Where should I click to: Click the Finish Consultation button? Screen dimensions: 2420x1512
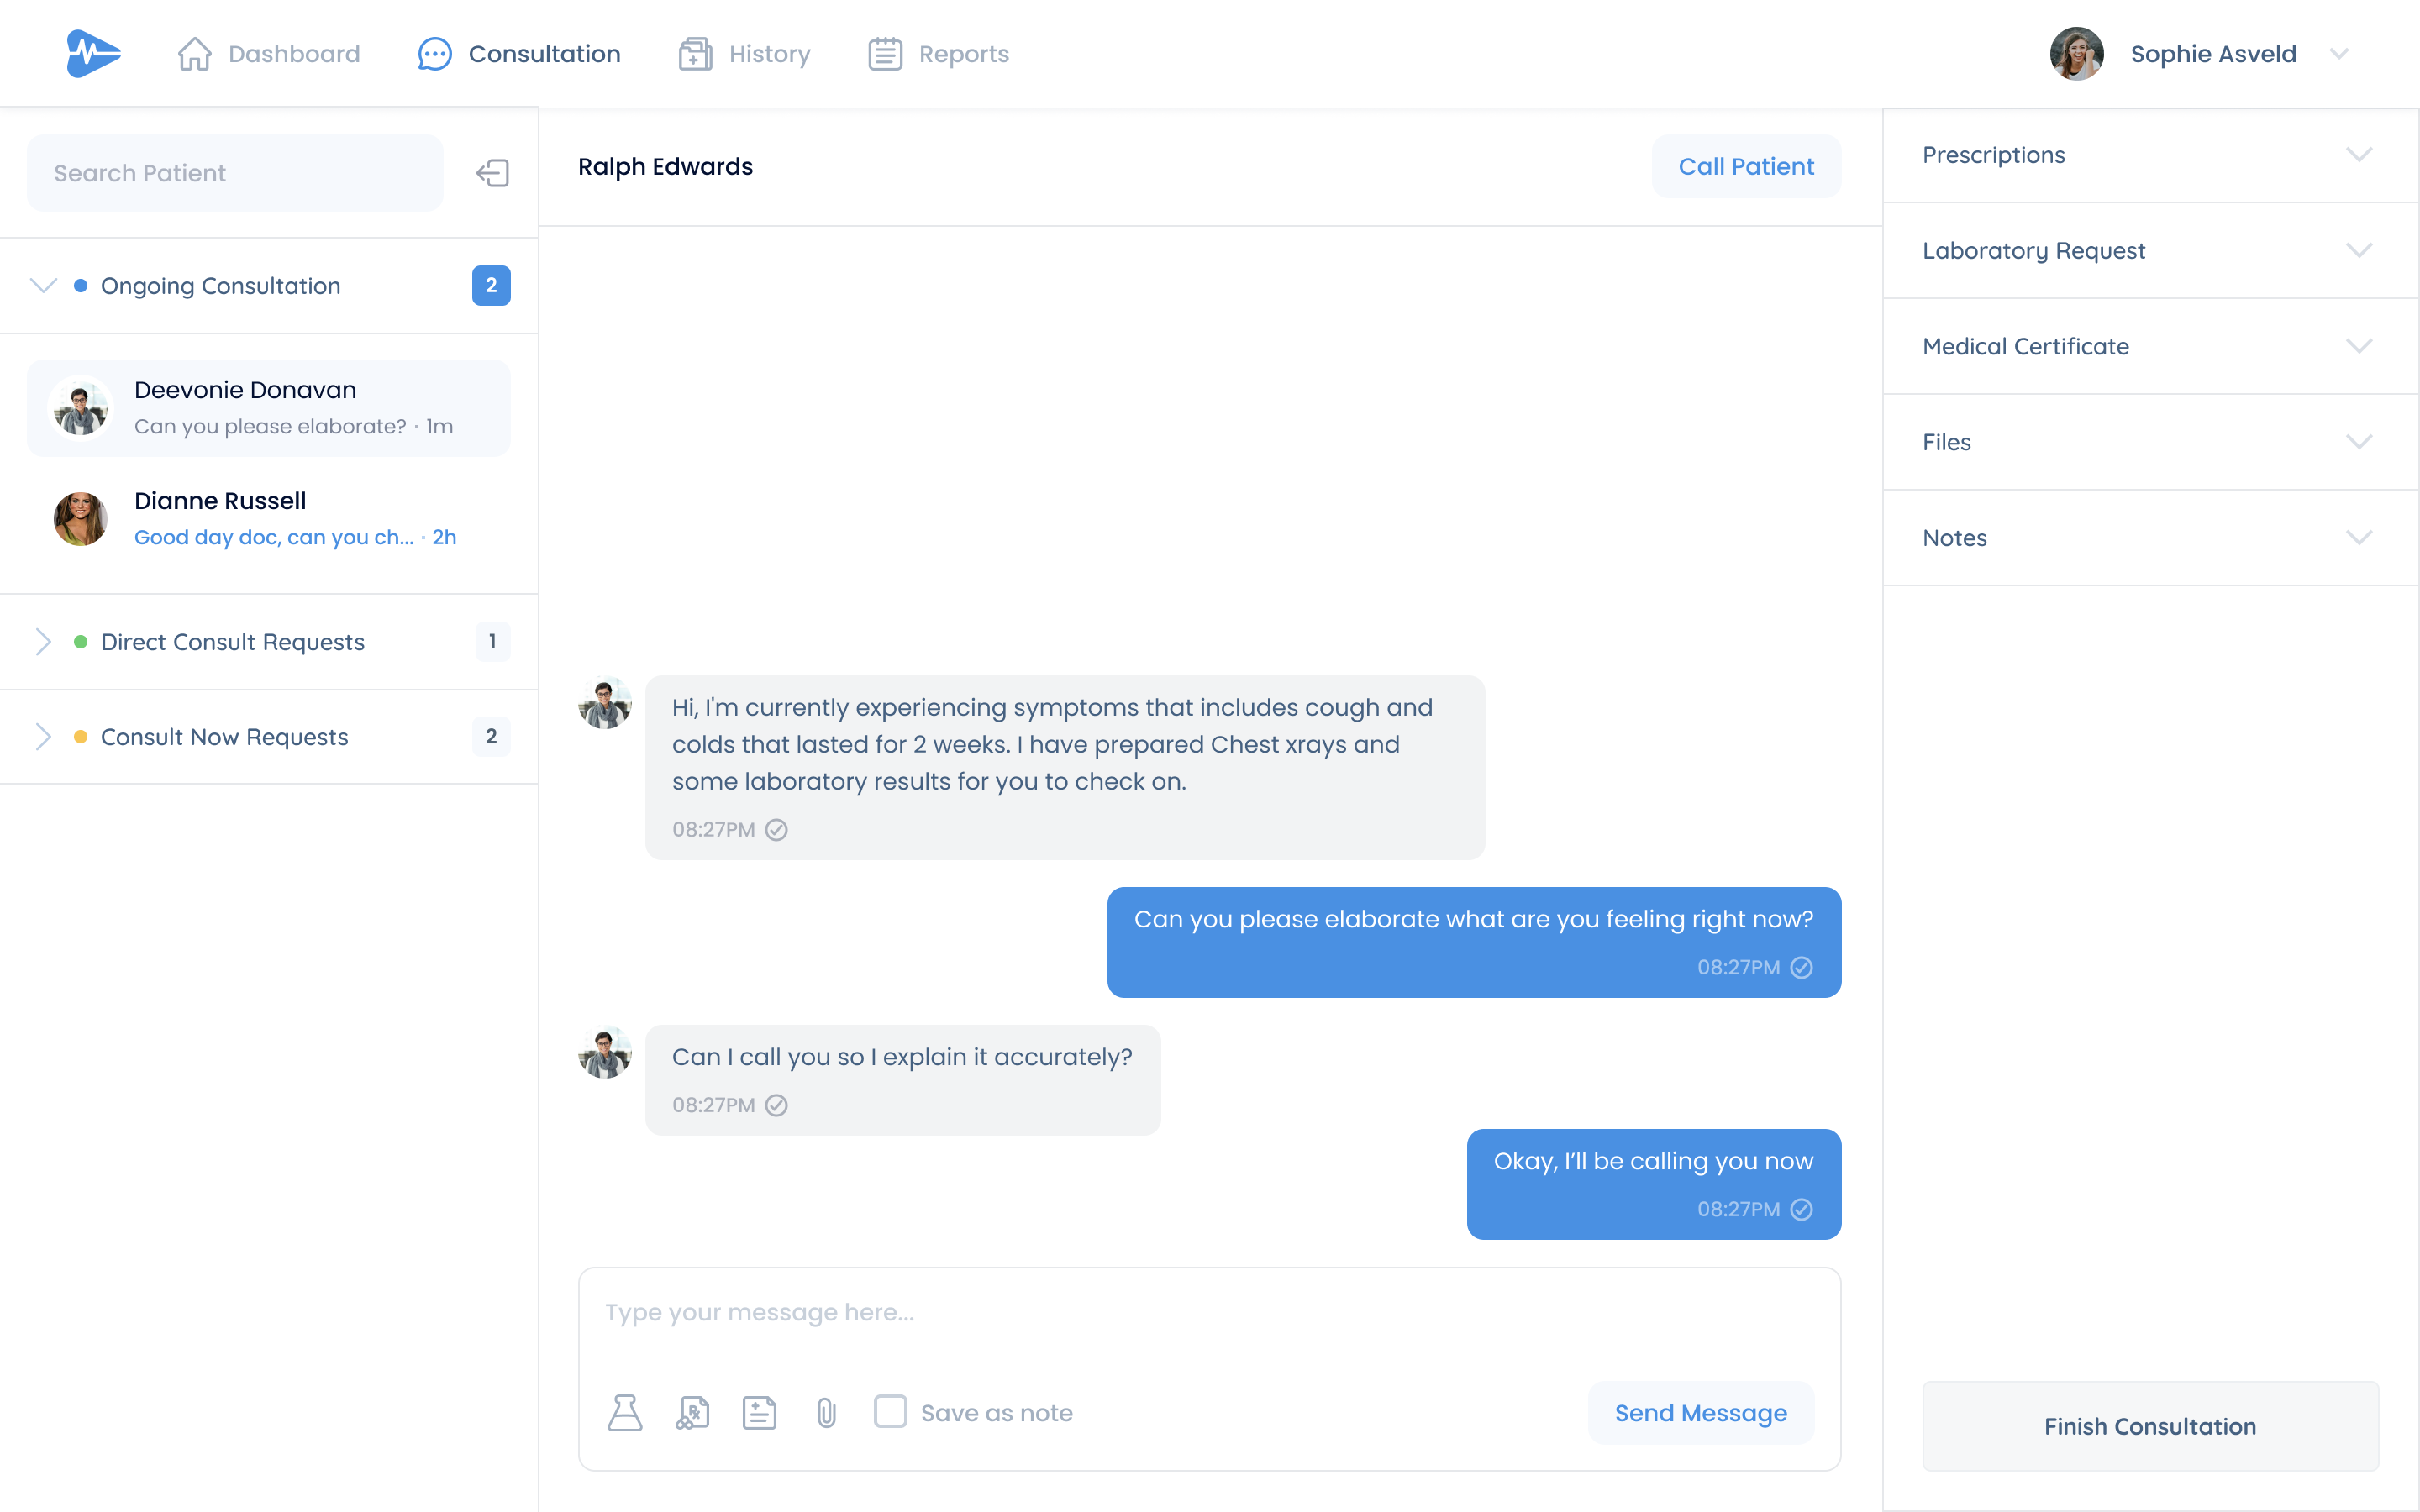pos(2150,1426)
